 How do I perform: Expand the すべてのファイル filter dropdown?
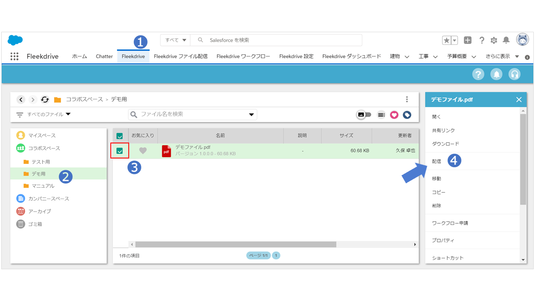[x=44, y=114]
